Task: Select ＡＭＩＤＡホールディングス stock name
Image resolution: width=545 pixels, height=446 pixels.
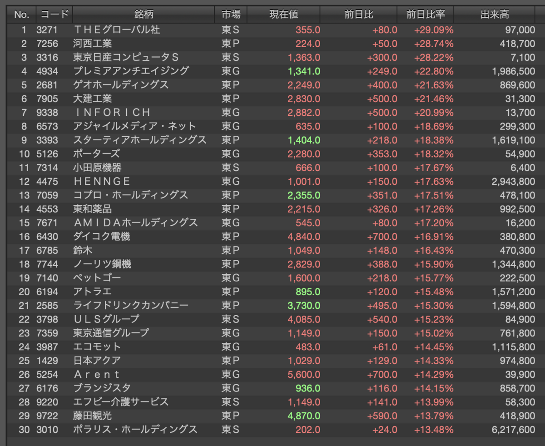Action: pos(136,223)
